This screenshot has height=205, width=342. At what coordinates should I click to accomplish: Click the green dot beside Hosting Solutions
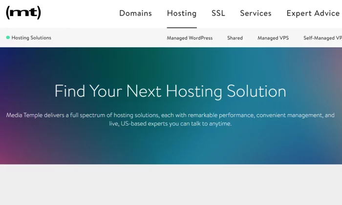pyautogui.click(x=8, y=38)
